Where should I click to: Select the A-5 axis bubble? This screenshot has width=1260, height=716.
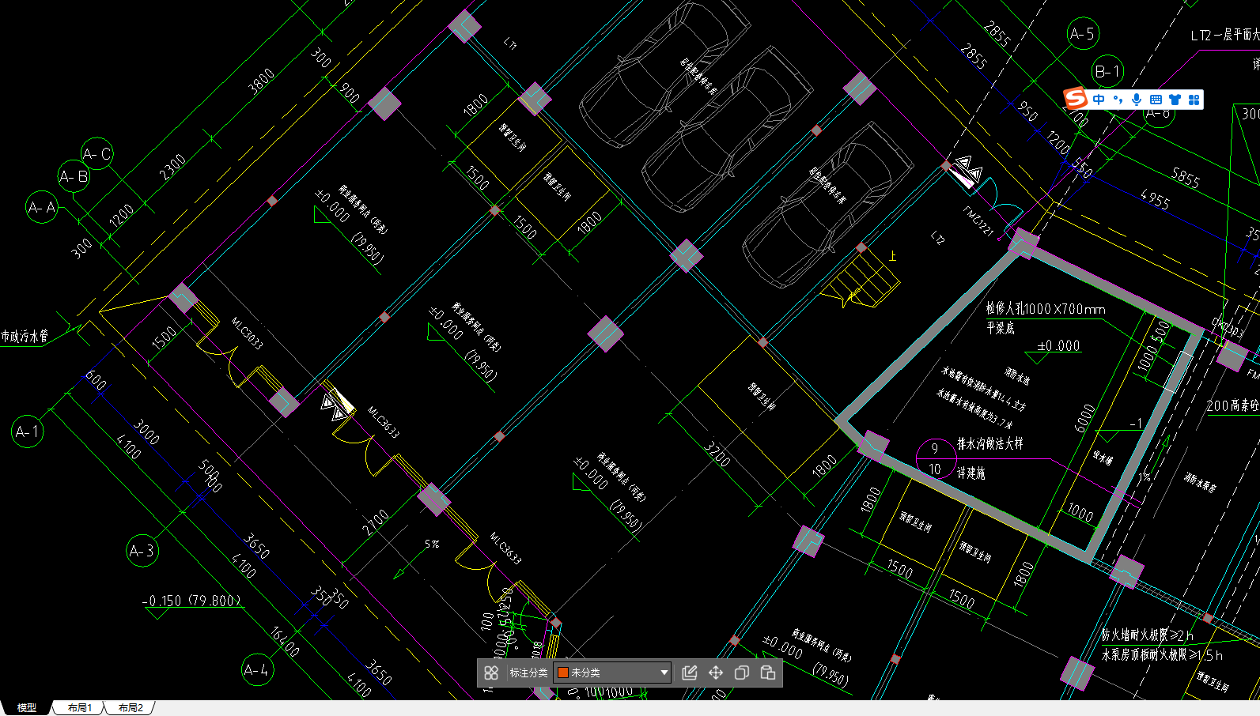click(1082, 34)
